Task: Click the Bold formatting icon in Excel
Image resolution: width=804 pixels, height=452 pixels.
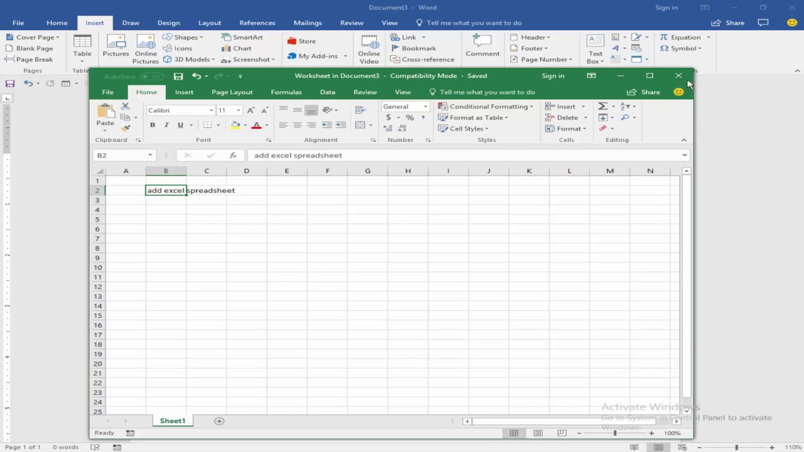Action: [x=153, y=125]
